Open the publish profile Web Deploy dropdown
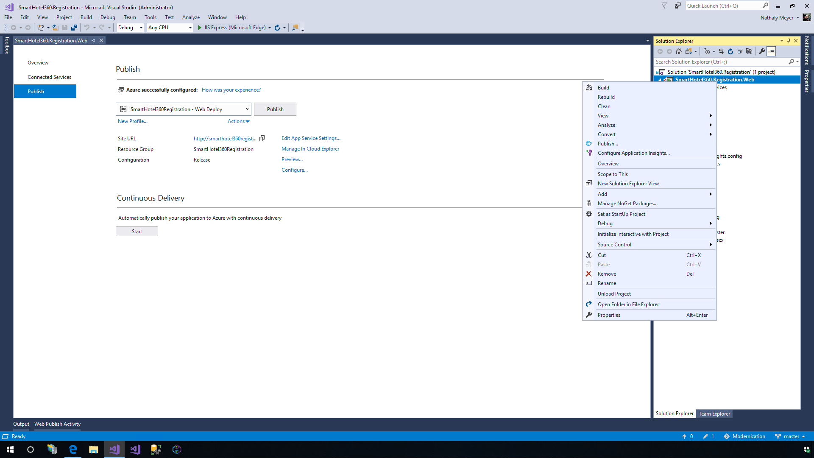The height and width of the screenshot is (458, 814). (x=183, y=109)
